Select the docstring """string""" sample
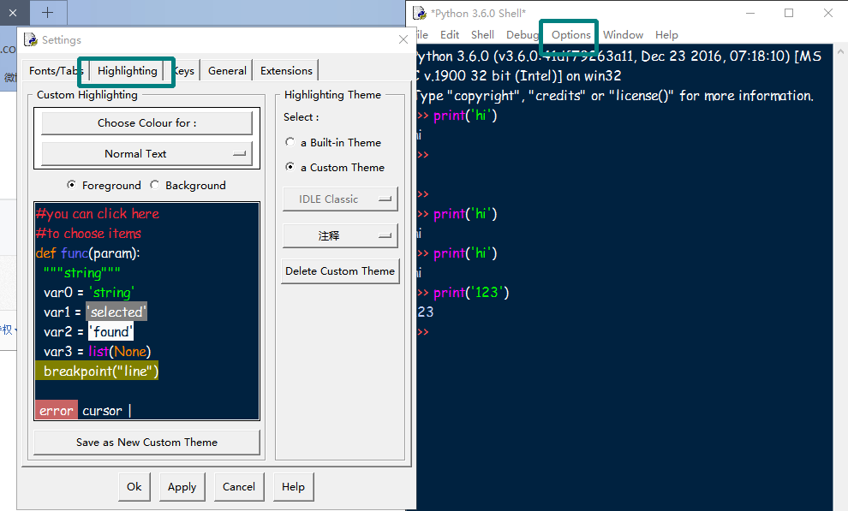Viewport: 848px width, 511px height. 81,273
